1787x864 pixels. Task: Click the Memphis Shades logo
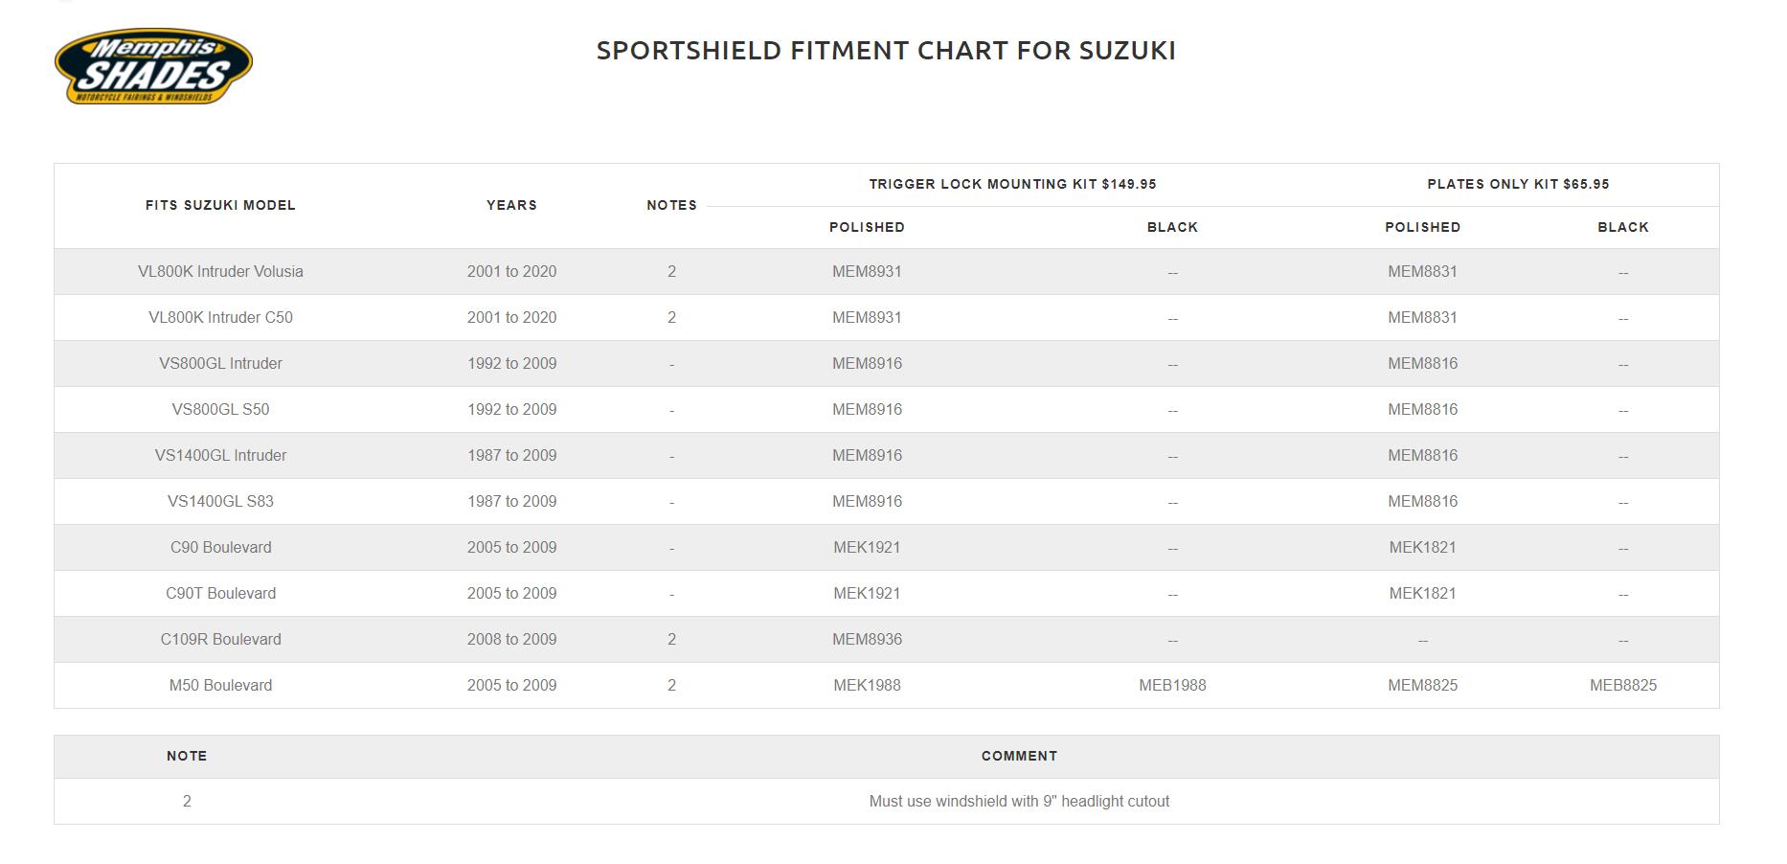pyautogui.click(x=154, y=66)
